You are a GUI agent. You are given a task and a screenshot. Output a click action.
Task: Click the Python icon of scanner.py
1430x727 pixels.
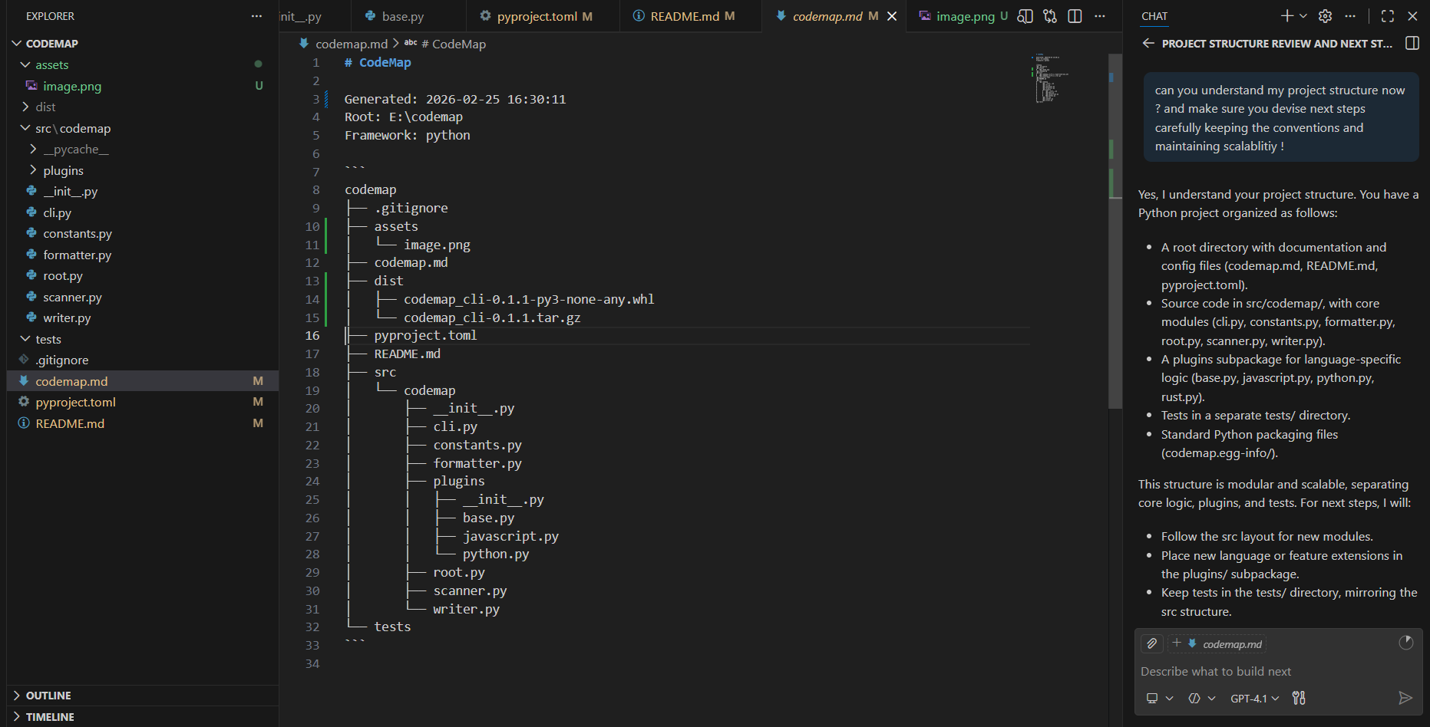31,297
